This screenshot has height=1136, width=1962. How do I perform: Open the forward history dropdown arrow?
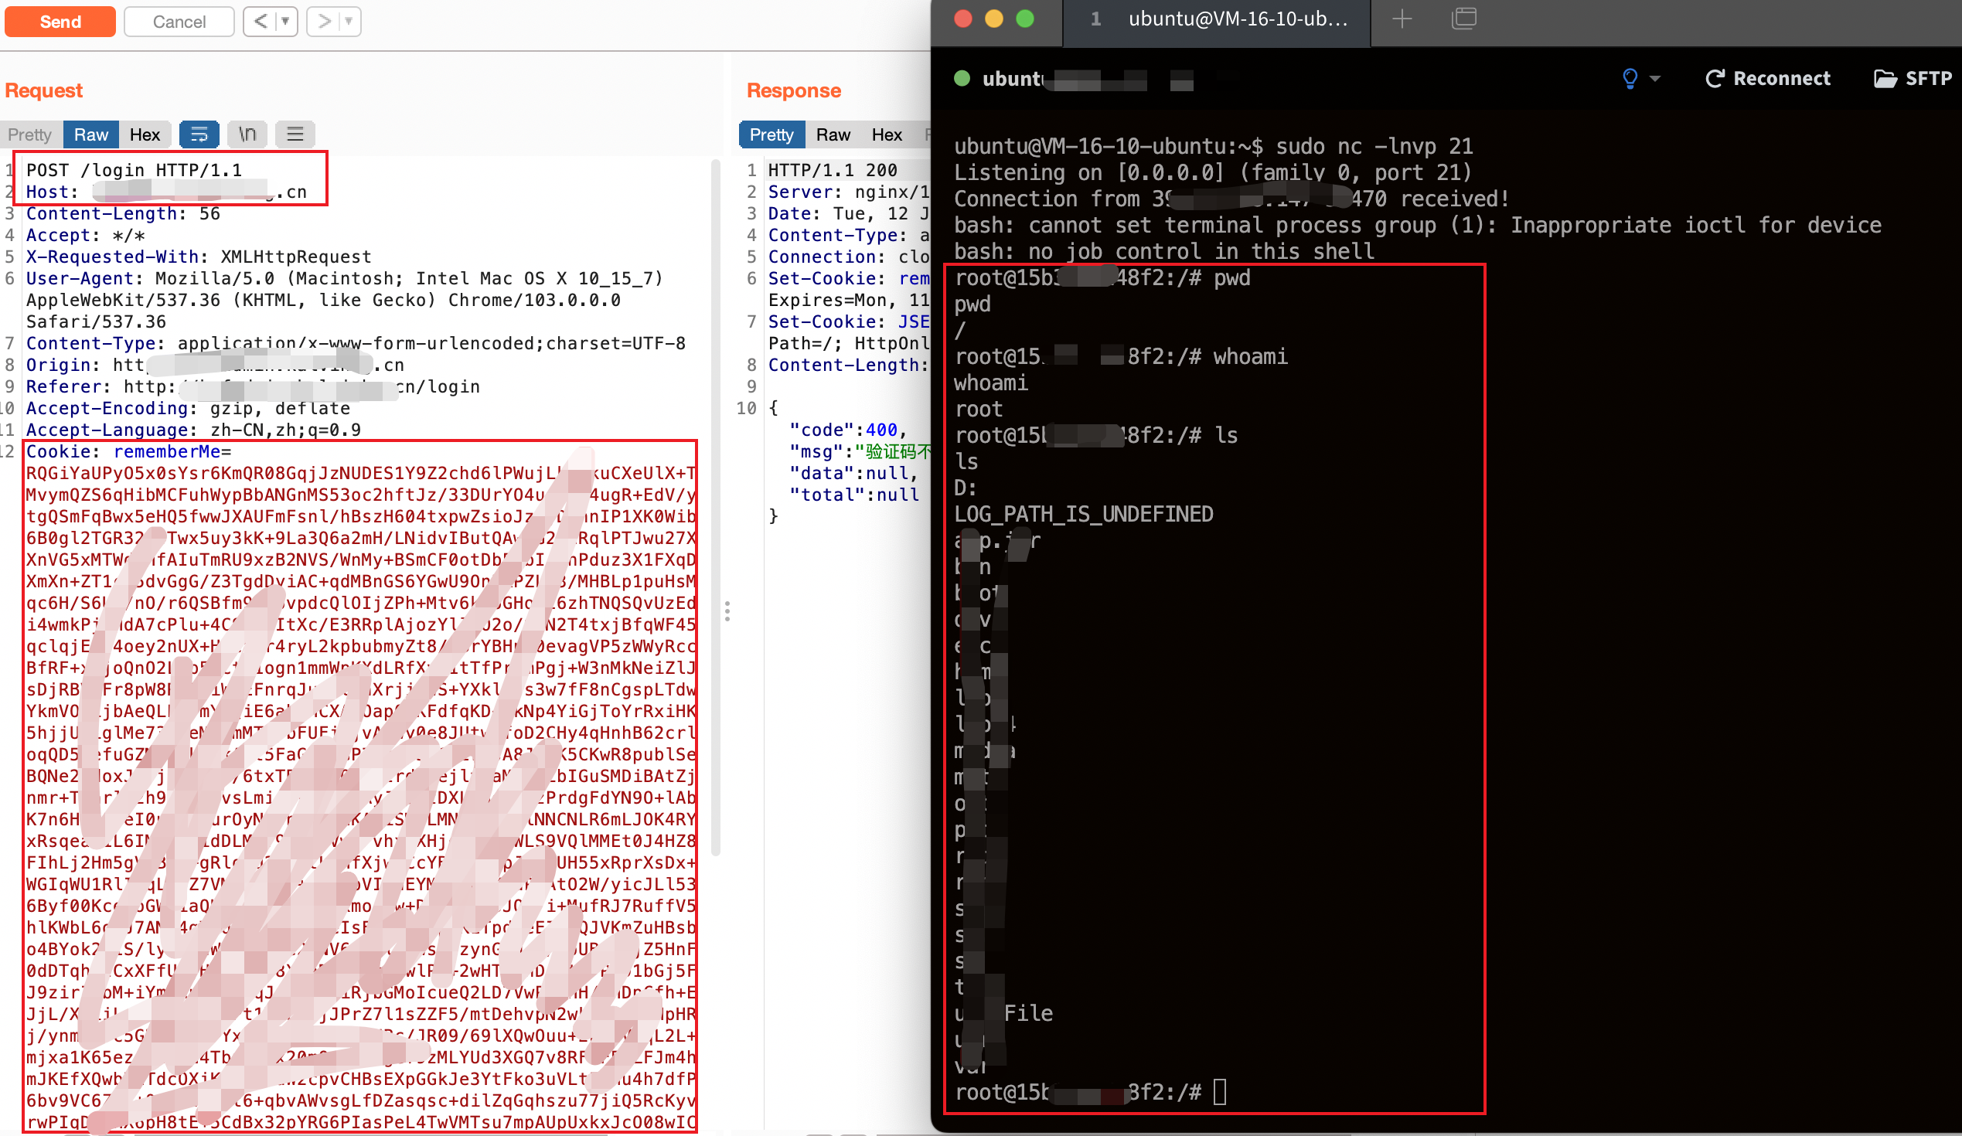[349, 21]
